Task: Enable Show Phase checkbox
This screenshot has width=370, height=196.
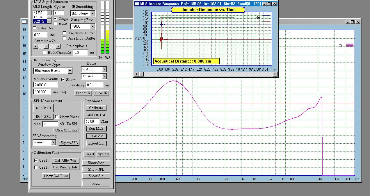Action: (x=57, y=117)
